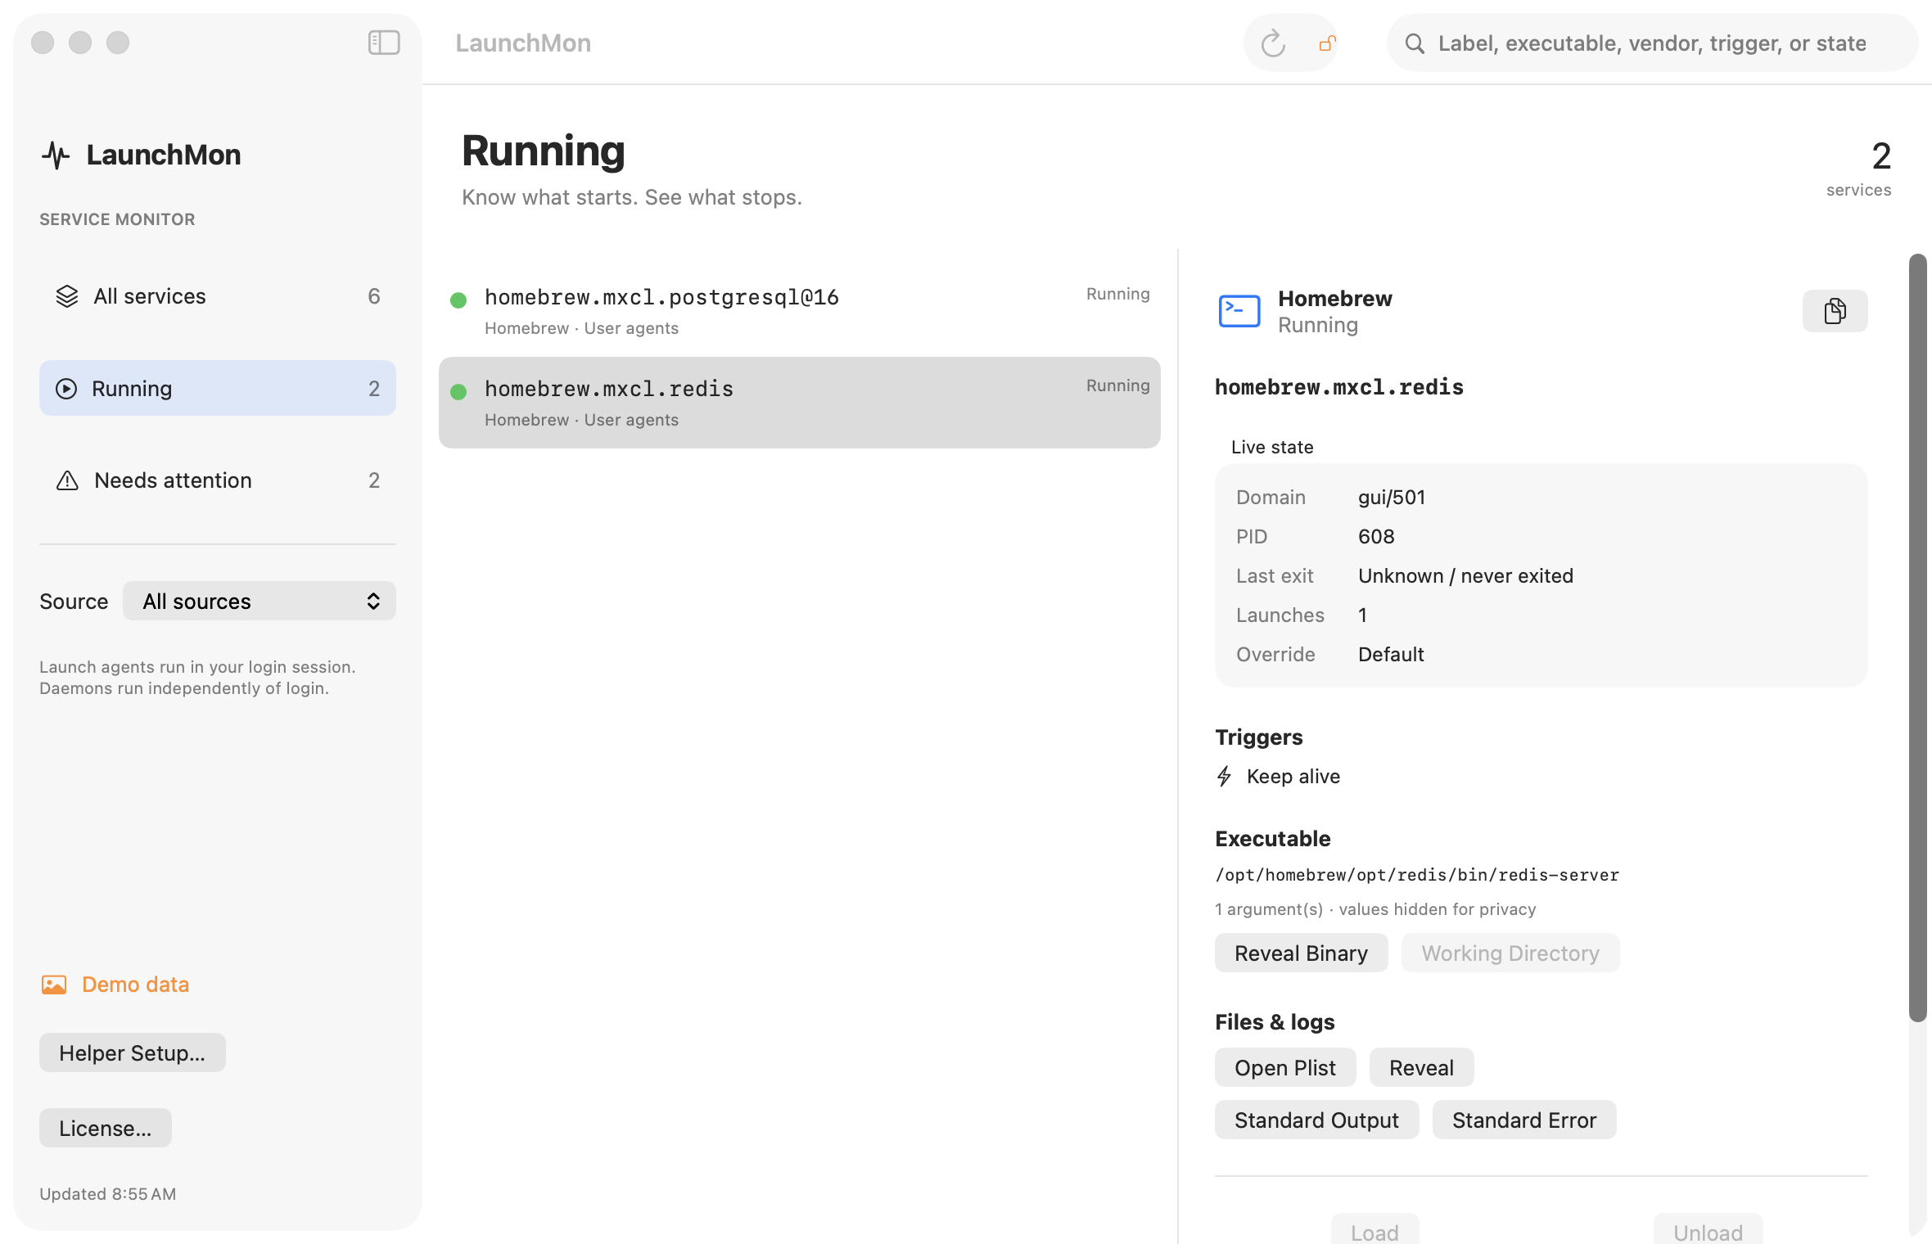Click the Launches value 1
1932x1244 pixels.
pyautogui.click(x=1363, y=615)
